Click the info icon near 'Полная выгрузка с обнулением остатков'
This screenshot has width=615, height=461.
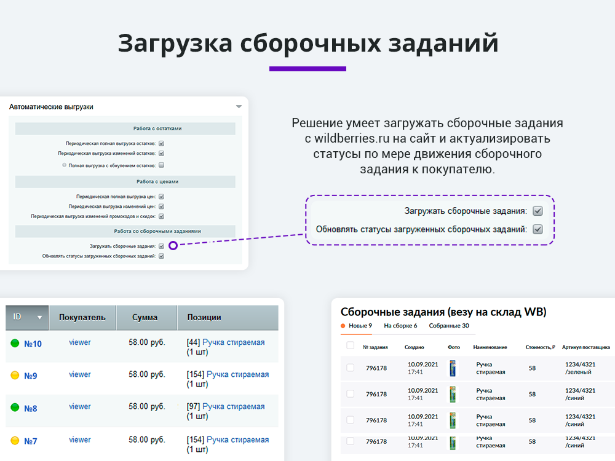coord(63,165)
